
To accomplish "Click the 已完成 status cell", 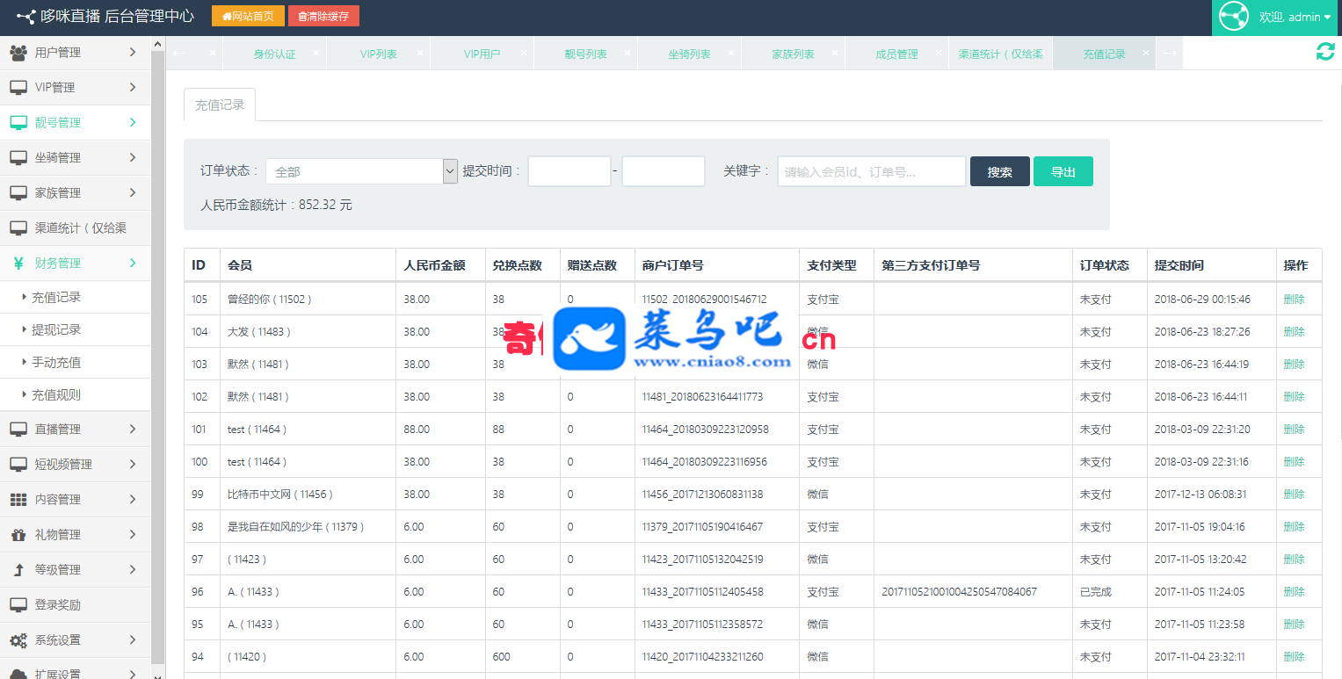I will click(1096, 591).
